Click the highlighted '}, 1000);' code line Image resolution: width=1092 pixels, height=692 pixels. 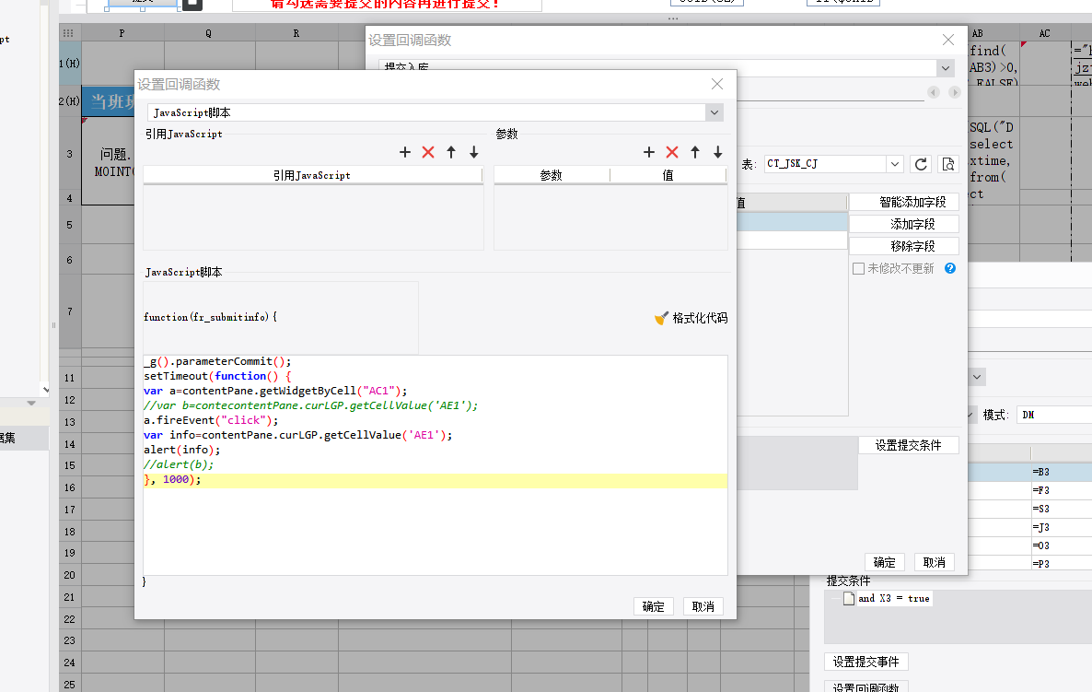[436, 480]
